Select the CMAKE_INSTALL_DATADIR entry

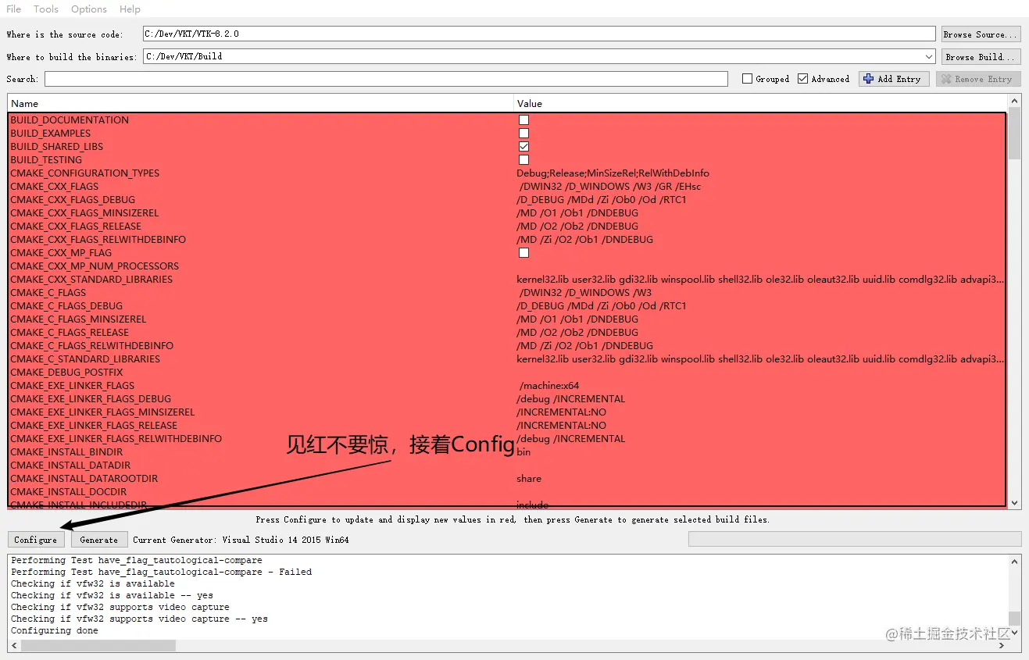pos(70,465)
